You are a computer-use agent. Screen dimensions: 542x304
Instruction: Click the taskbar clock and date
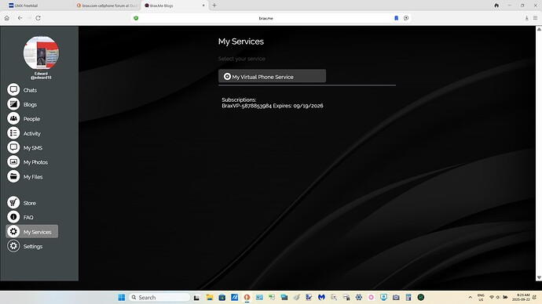pos(521,297)
